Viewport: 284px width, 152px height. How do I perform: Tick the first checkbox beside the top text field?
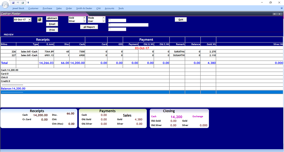[109, 20]
